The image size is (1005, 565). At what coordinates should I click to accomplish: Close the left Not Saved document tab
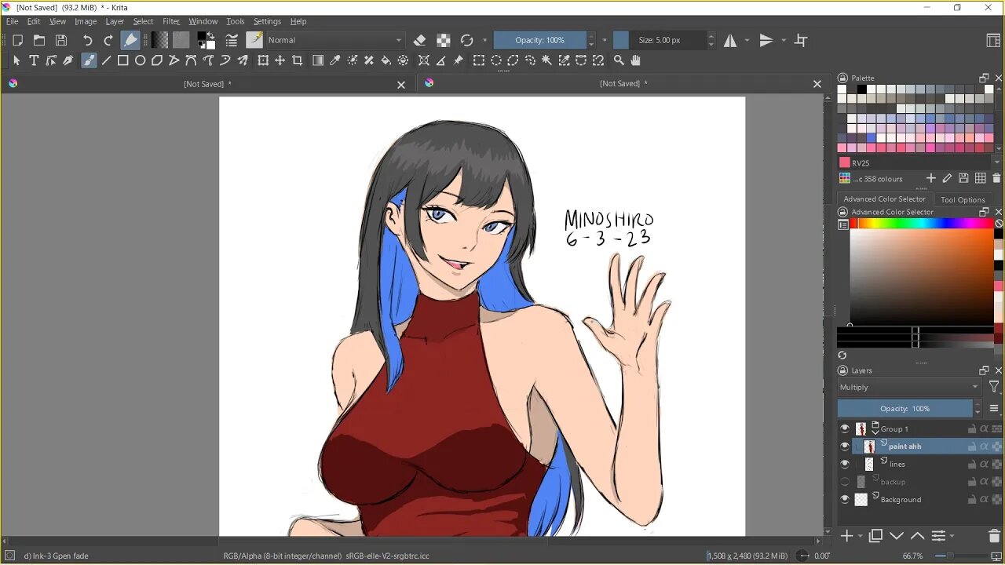(401, 85)
